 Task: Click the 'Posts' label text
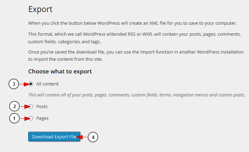42,107
